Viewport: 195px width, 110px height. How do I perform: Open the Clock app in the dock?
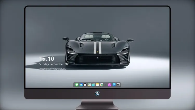pyautogui.click(x=85, y=85)
